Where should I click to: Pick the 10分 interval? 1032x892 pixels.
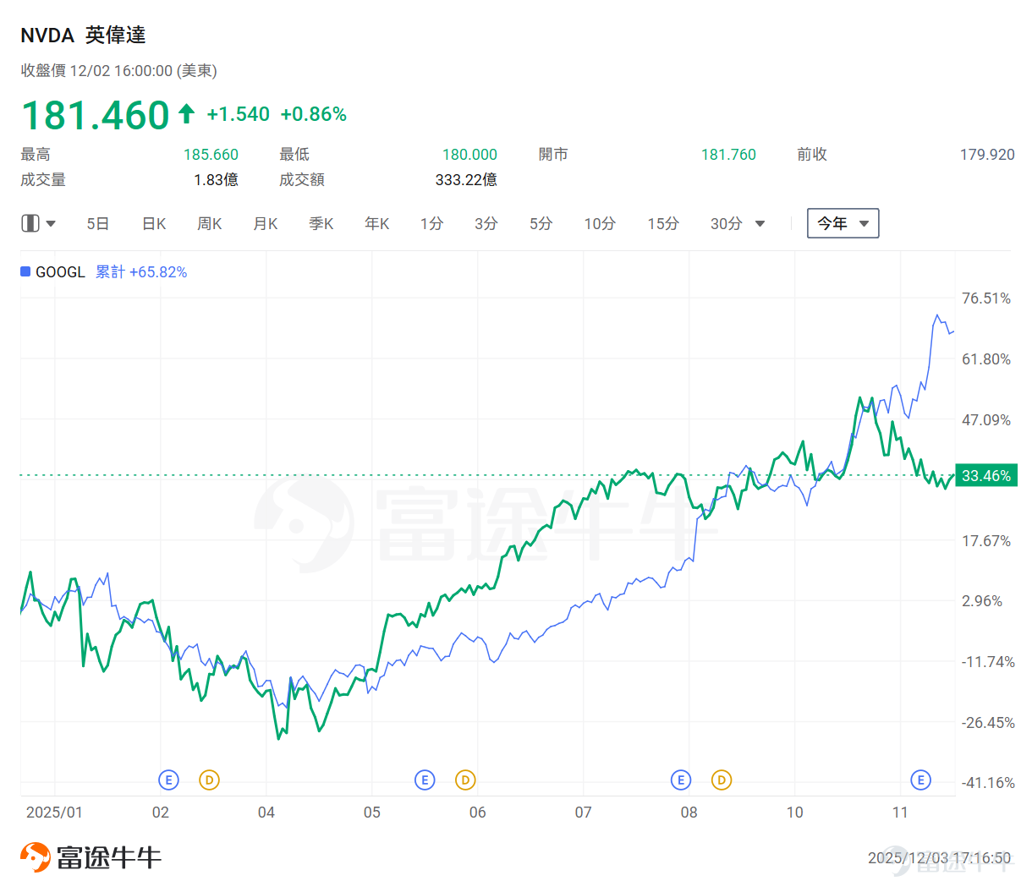coord(600,223)
